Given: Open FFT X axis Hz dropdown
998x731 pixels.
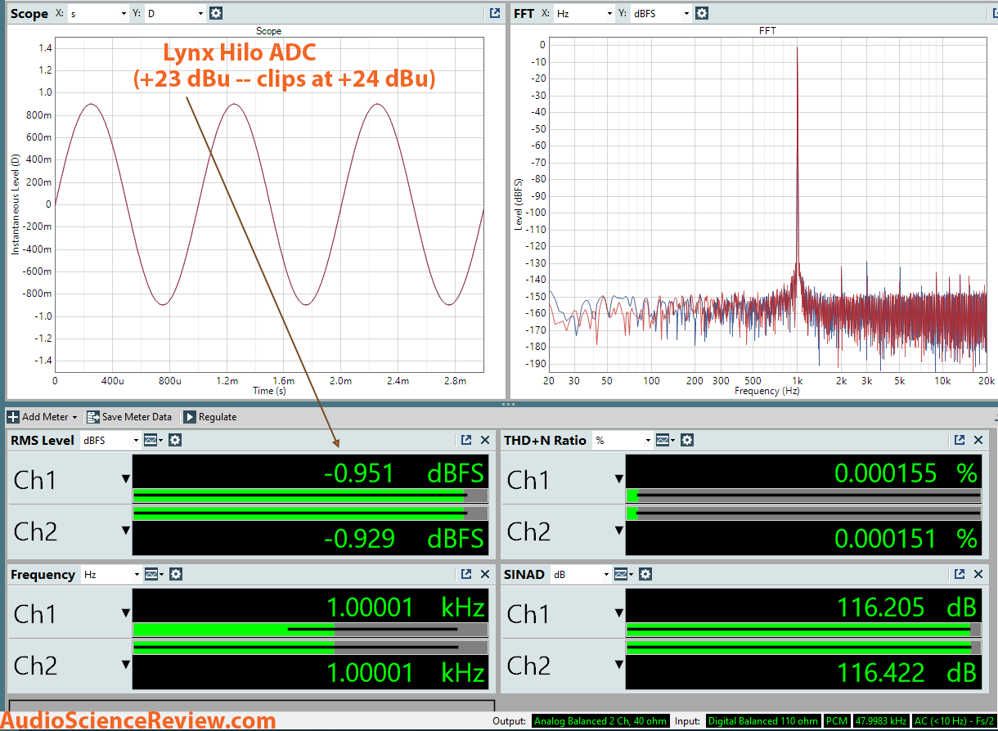Looking at the screenshot, I should point(584,13).
